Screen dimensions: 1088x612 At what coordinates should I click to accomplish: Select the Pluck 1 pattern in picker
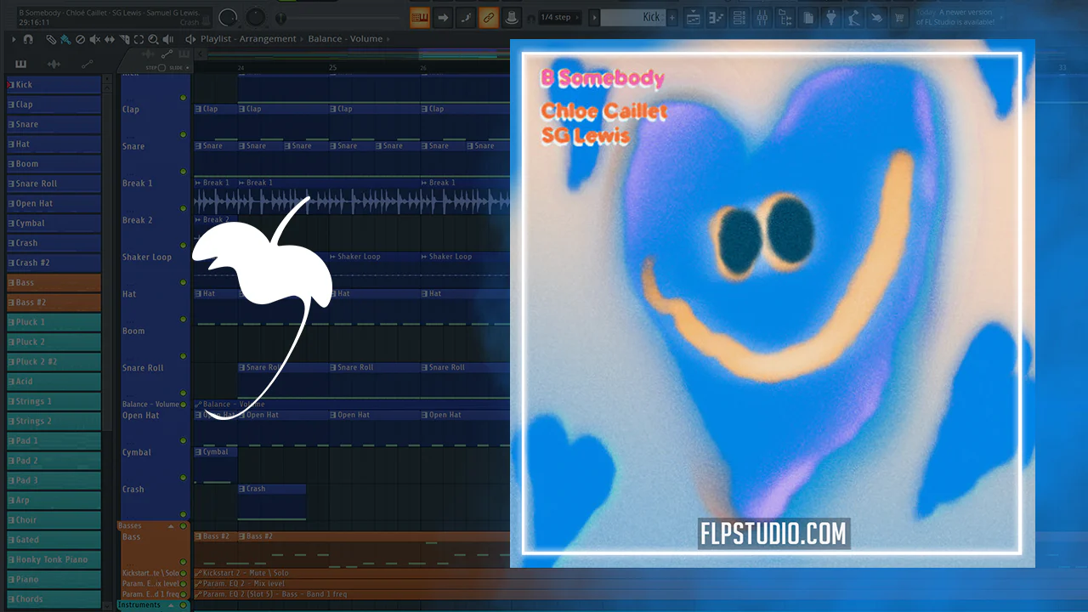pyautogui.click(x=54, y=322)
